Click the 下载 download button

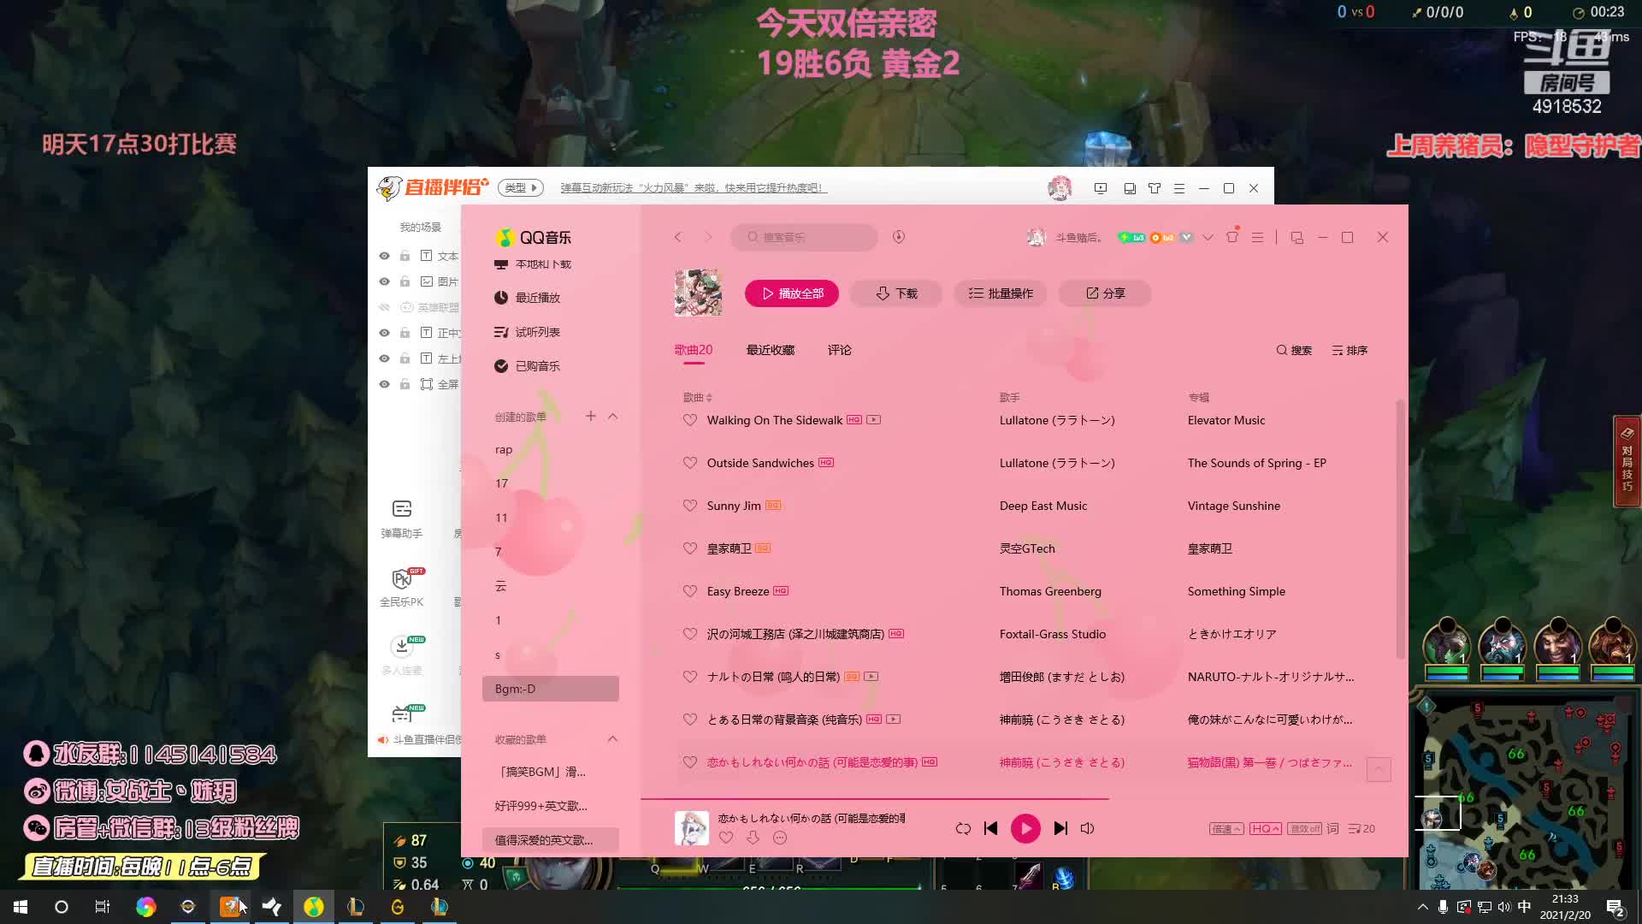tap(896, 293)
